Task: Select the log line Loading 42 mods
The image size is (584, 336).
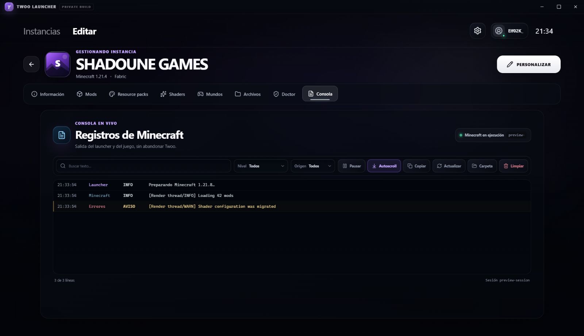Action: [292, 196]
